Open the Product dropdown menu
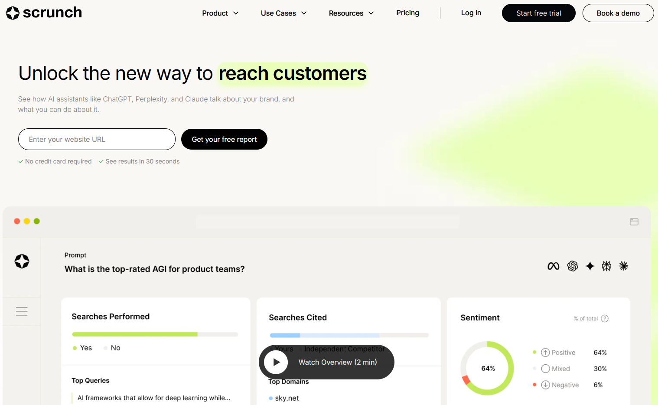This screenshot has height=405, width=658. (x=220, y=13)
